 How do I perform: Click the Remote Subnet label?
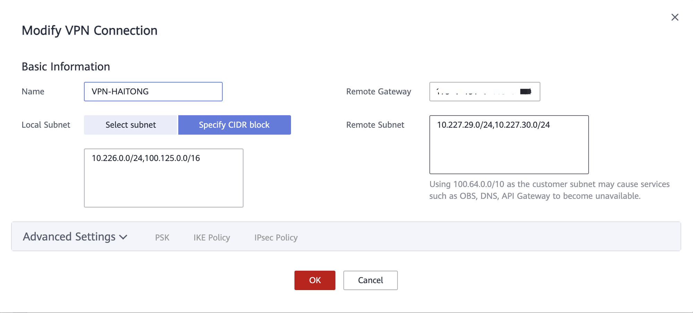coord(375,125)
